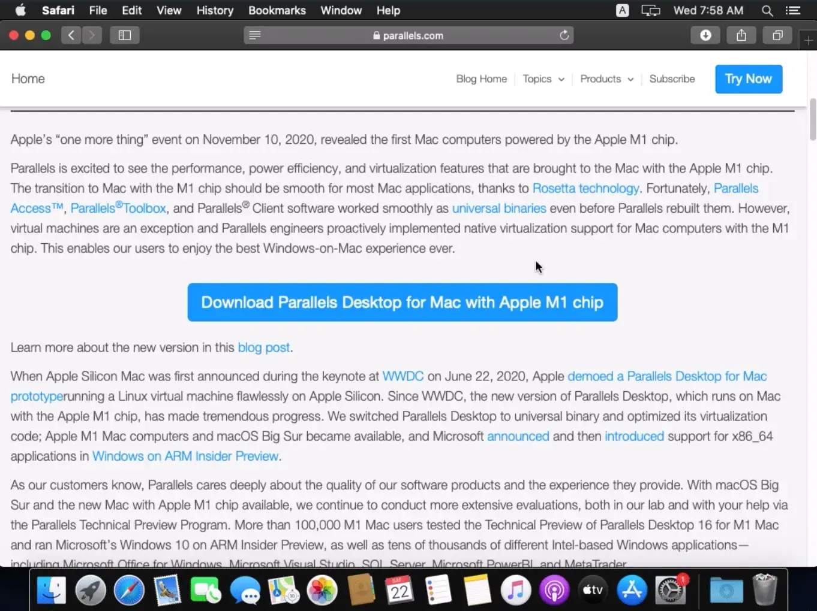The width and height of the screenshot is (817, 611).
Task: Add a new tab with the plus button
Action: (x=809, y=40)
